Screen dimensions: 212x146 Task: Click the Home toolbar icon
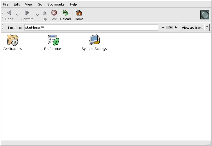click(79, 13)
